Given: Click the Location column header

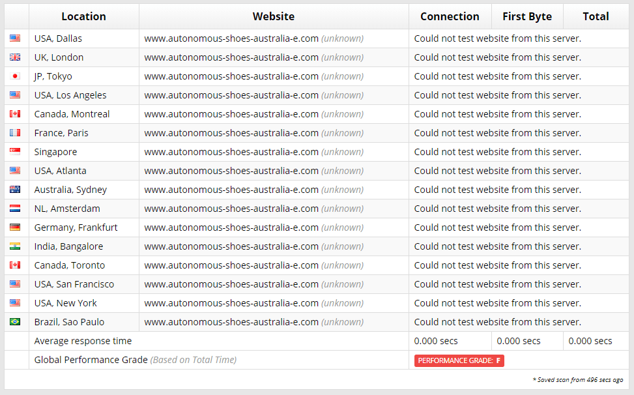Looking at the screenshot, I should [83, 16].
